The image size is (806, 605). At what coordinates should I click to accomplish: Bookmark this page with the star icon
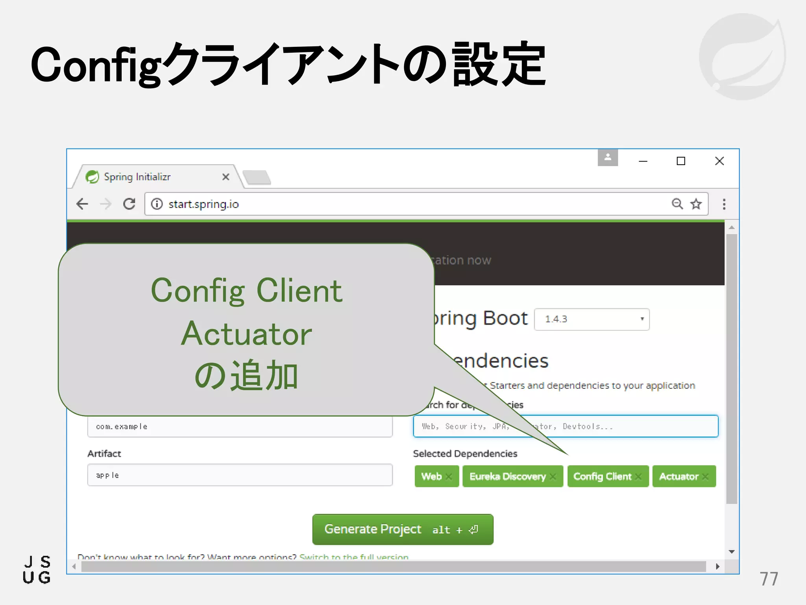(x=696, y=204)
